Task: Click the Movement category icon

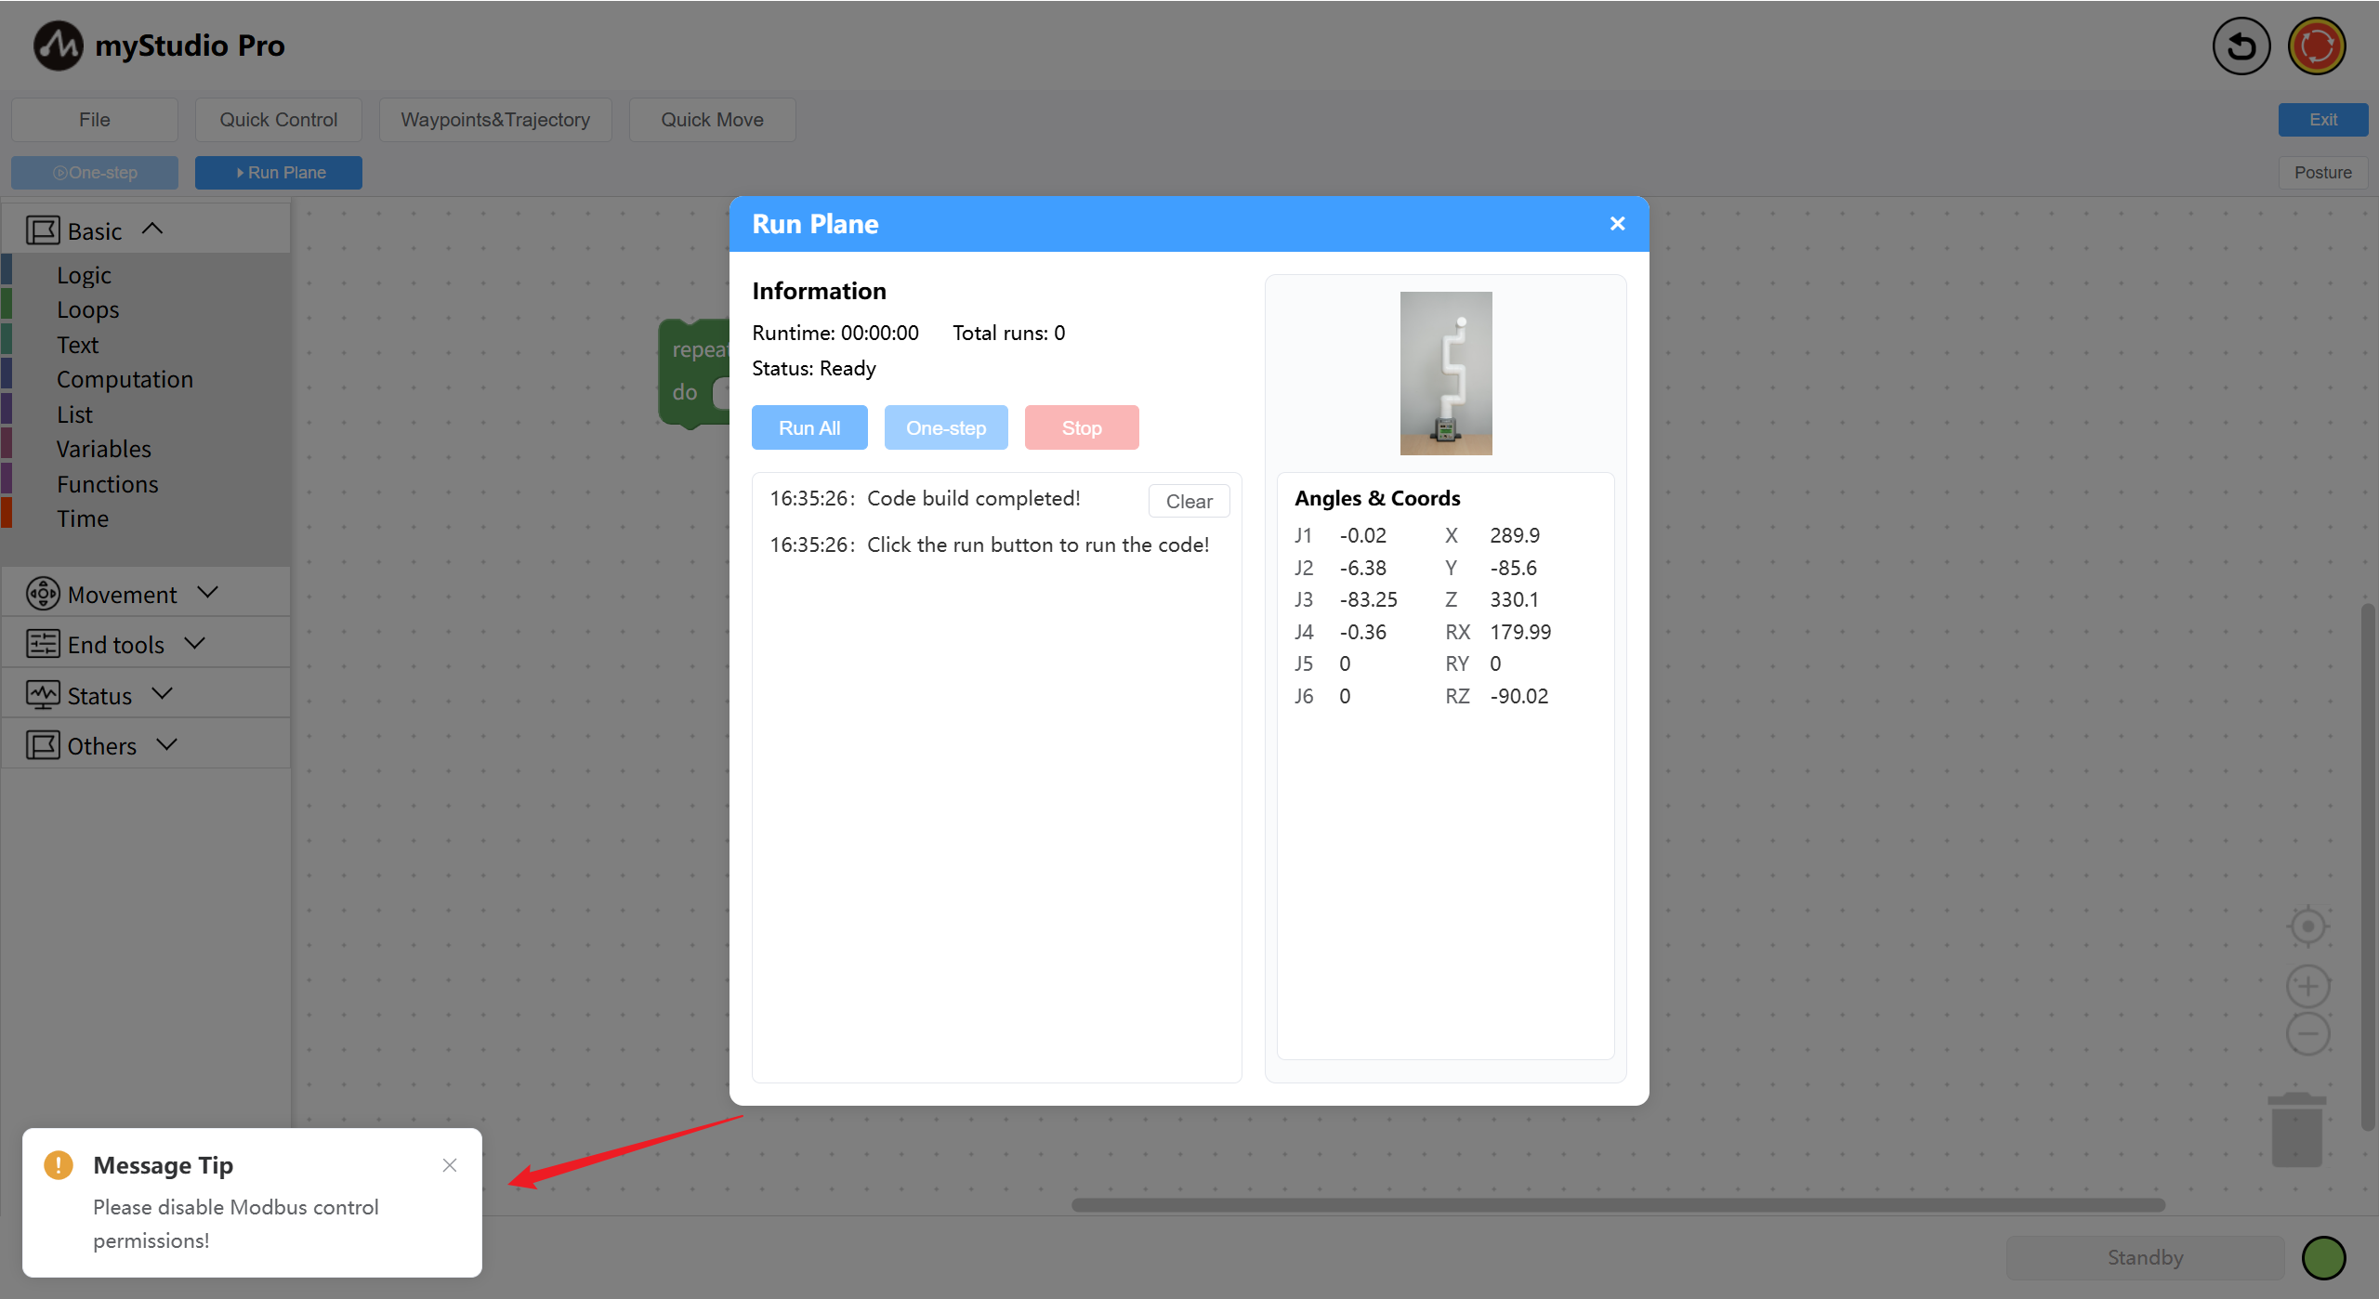Action: coord(43,594)
